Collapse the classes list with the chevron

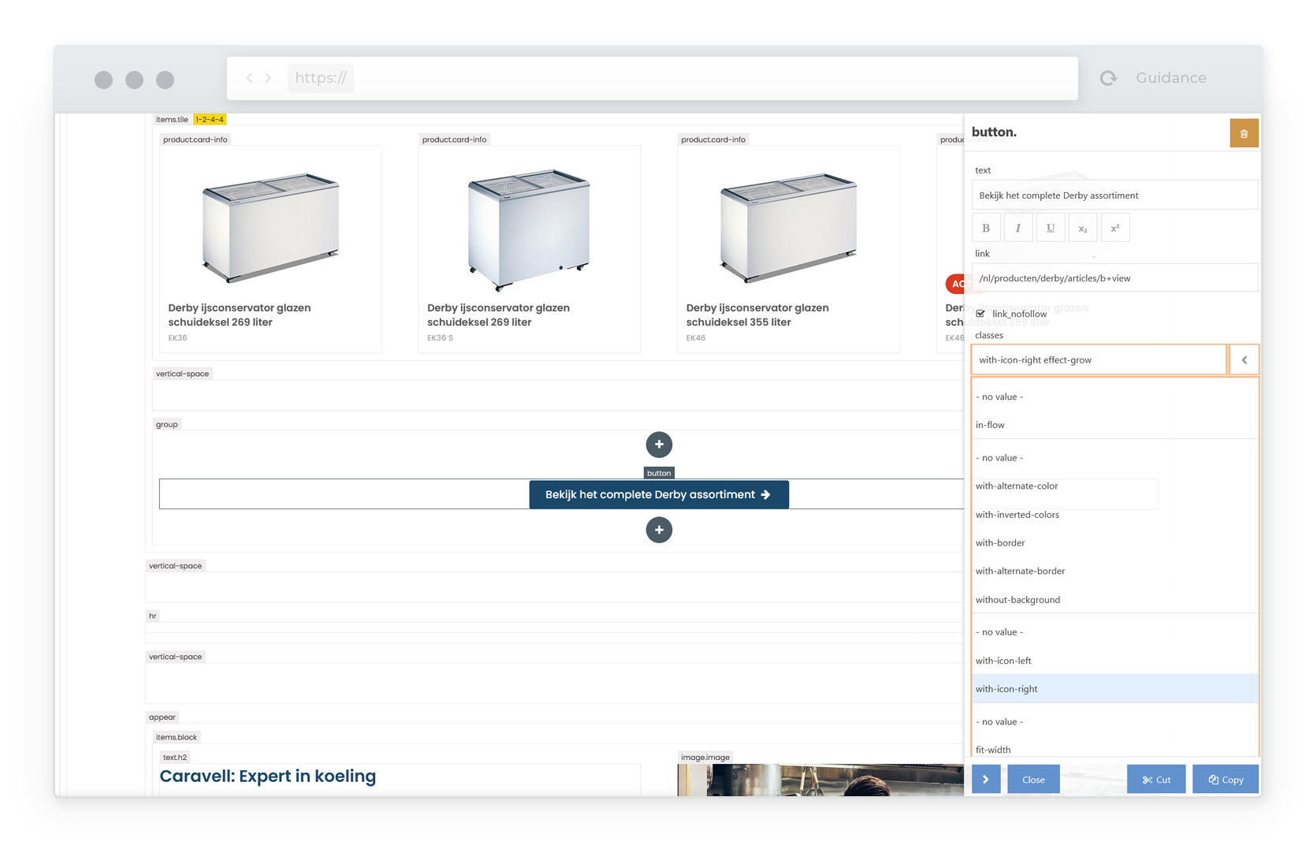coord(1244,360)
